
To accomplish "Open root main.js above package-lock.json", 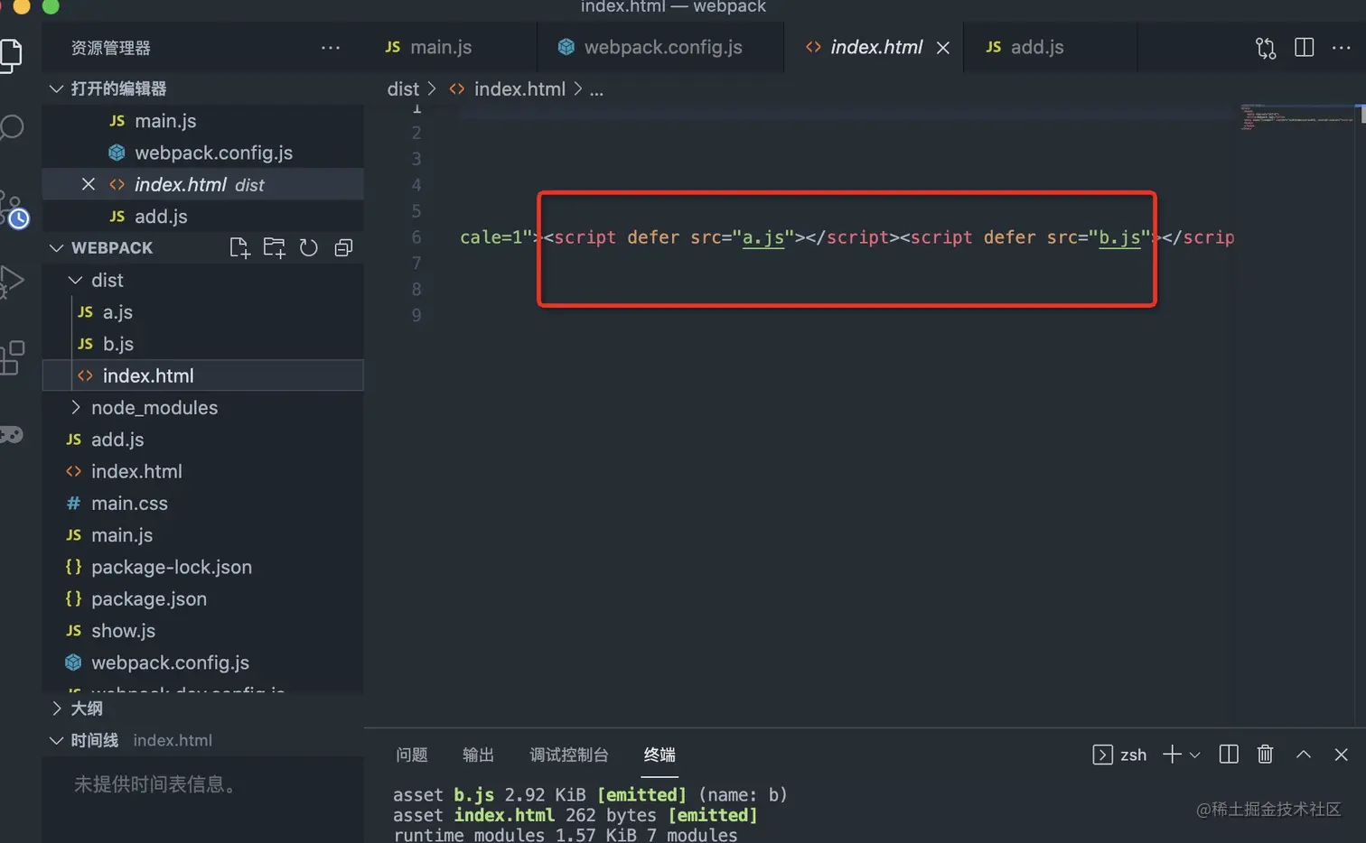I will pyautogui.click(x=202, y=535).
